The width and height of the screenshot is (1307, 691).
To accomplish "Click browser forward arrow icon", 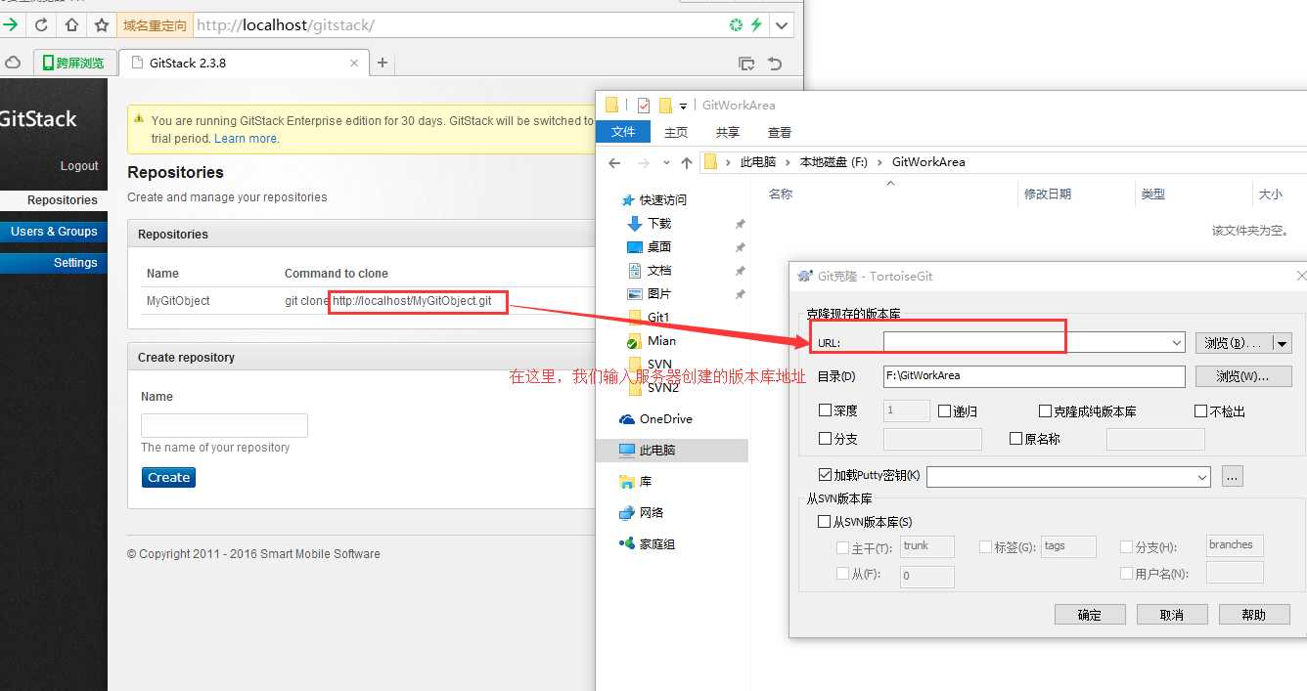I will click(x=10, y=24).
